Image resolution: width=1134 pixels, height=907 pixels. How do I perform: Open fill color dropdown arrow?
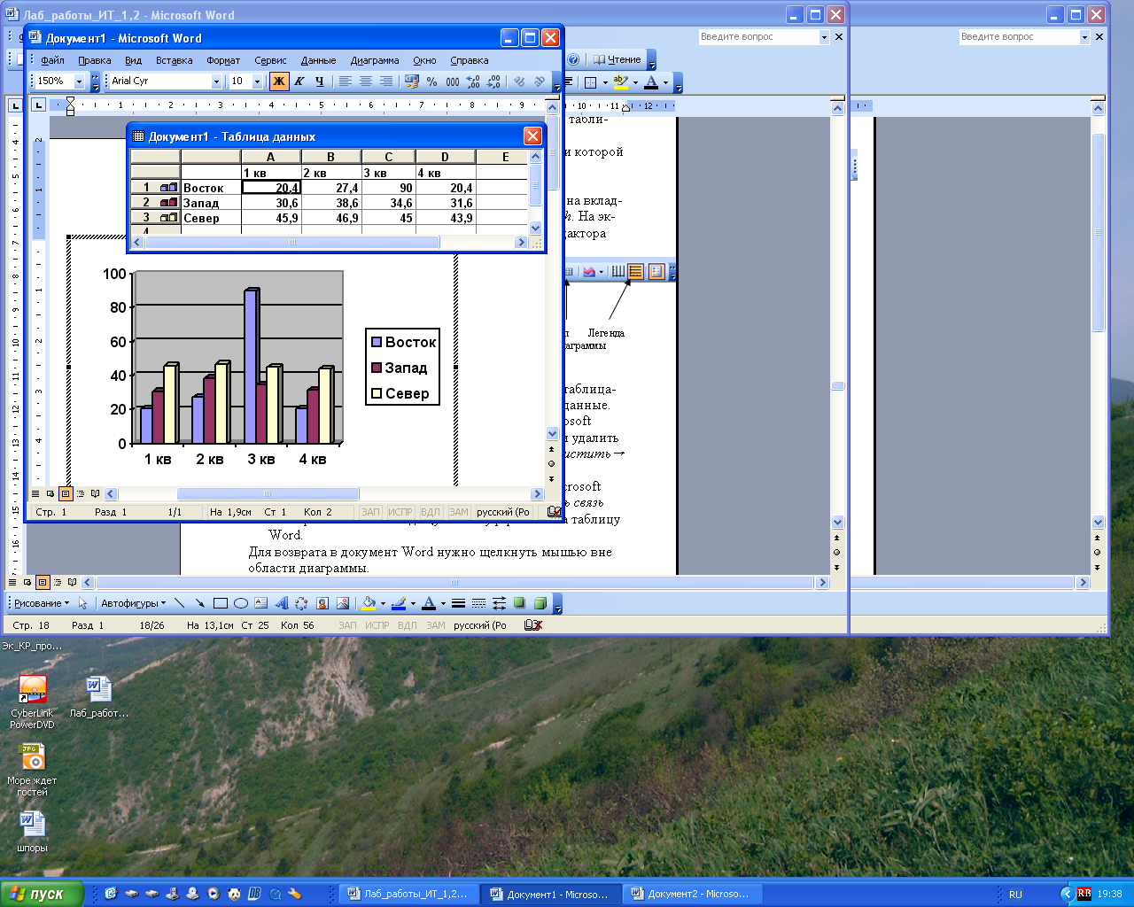[x=383, y=603]
